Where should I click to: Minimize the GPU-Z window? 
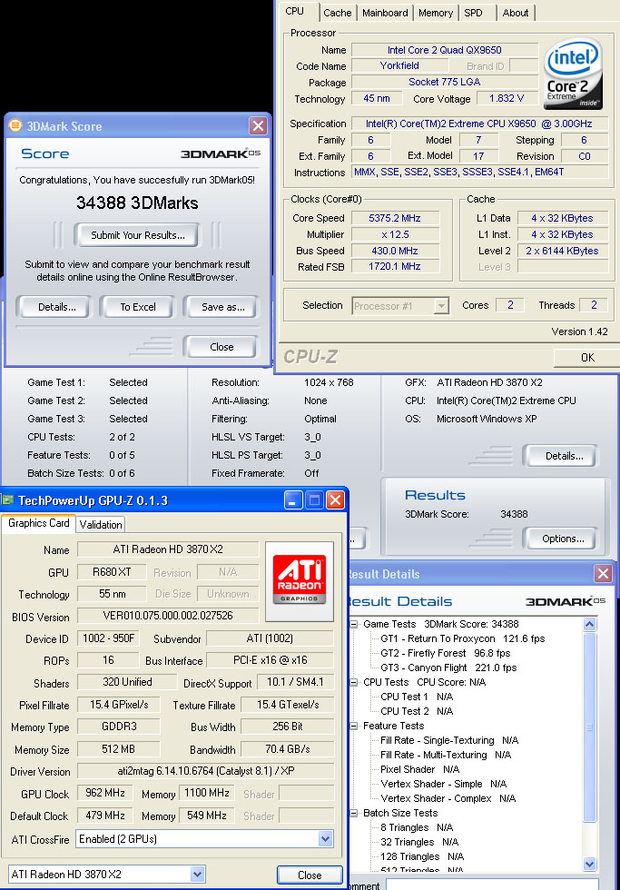(x=292, y=500)
